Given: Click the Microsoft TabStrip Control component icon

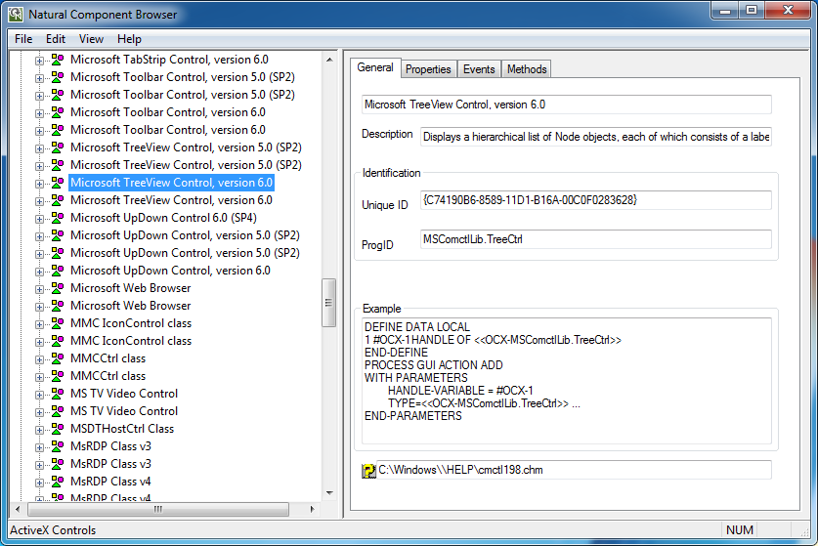Looking at the screenshot, I should [58, 60].
